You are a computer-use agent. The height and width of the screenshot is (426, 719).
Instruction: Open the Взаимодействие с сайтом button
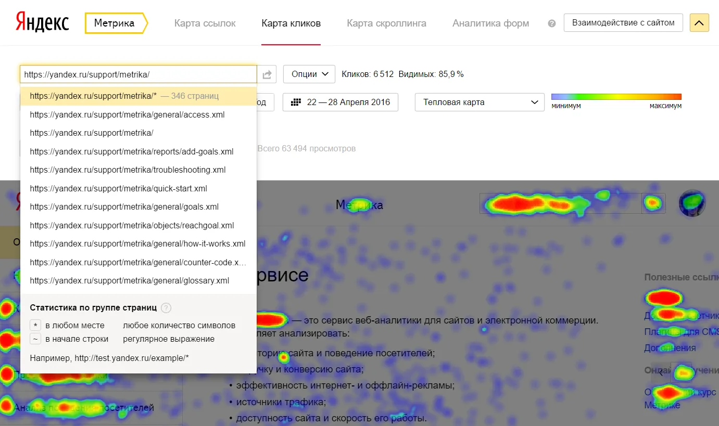point(623,23)
